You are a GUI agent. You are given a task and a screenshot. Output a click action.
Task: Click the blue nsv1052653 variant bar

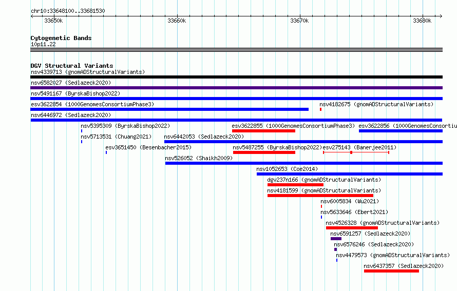[350, 174]
